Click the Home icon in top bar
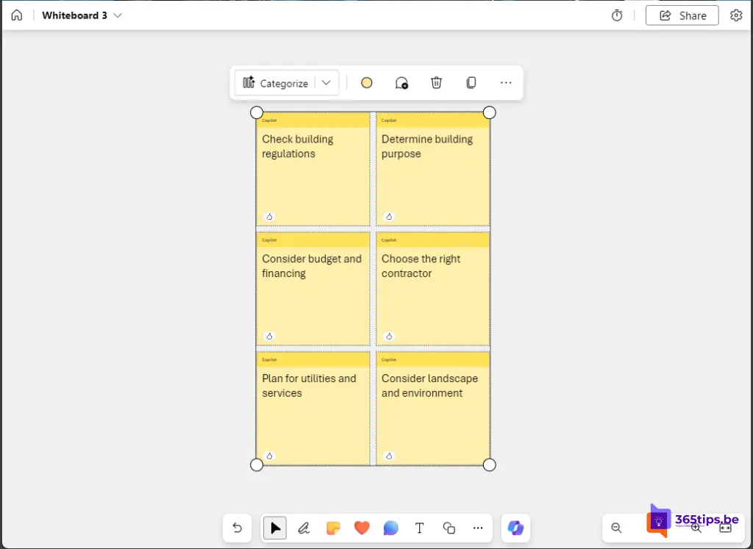753x549 pixels. pos(16,15)
